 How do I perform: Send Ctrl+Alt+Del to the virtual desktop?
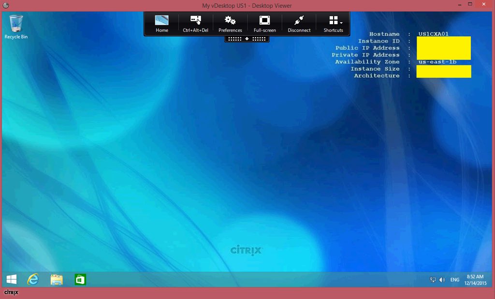pyautogui.click(x=195, y=24)
